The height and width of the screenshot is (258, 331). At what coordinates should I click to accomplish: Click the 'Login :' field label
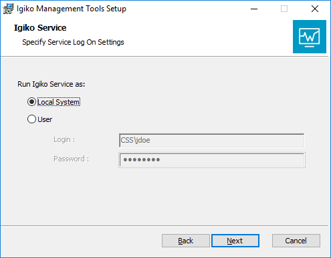(x=64, y=140)
